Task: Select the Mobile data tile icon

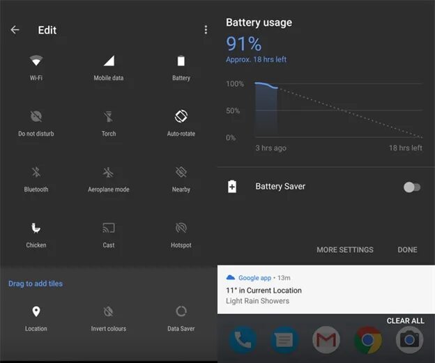Action: (x=109, y=61)
